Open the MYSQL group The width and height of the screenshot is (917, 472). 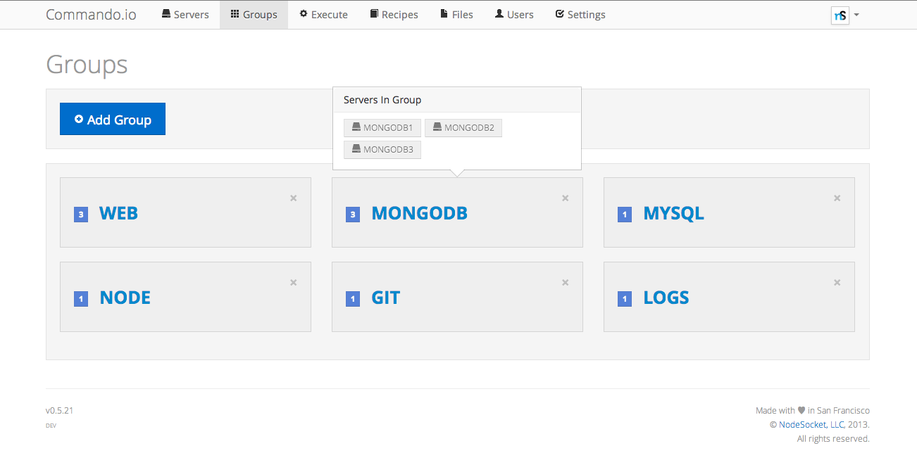click(674, 213)
